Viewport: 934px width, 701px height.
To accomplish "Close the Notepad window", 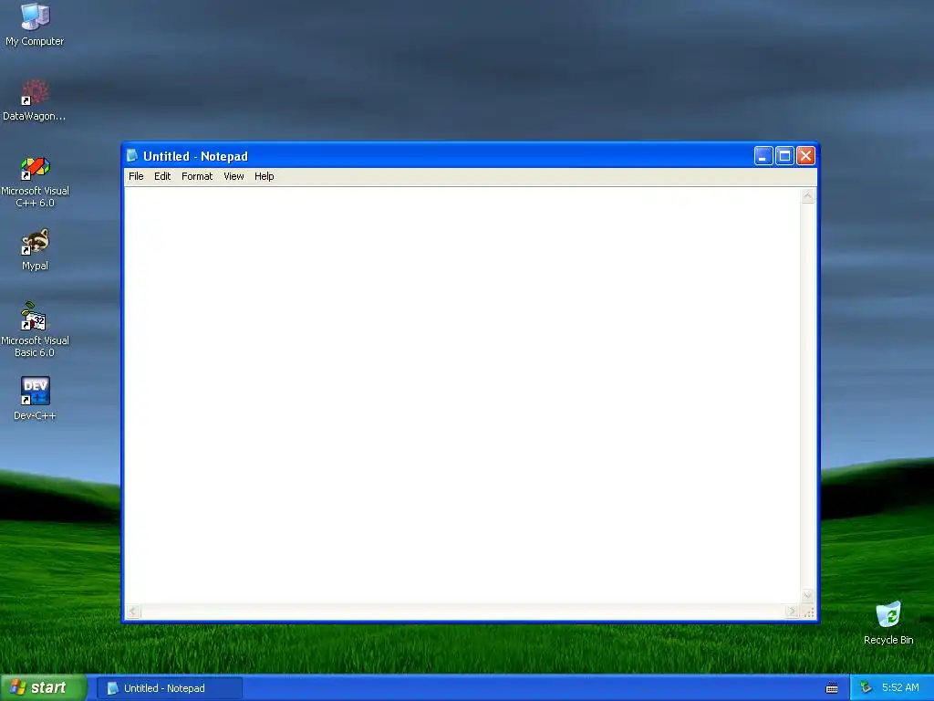I will click(805, 156).
